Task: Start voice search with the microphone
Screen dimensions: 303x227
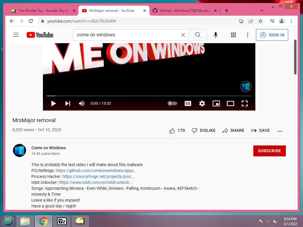Action: (x=216, y=35)
